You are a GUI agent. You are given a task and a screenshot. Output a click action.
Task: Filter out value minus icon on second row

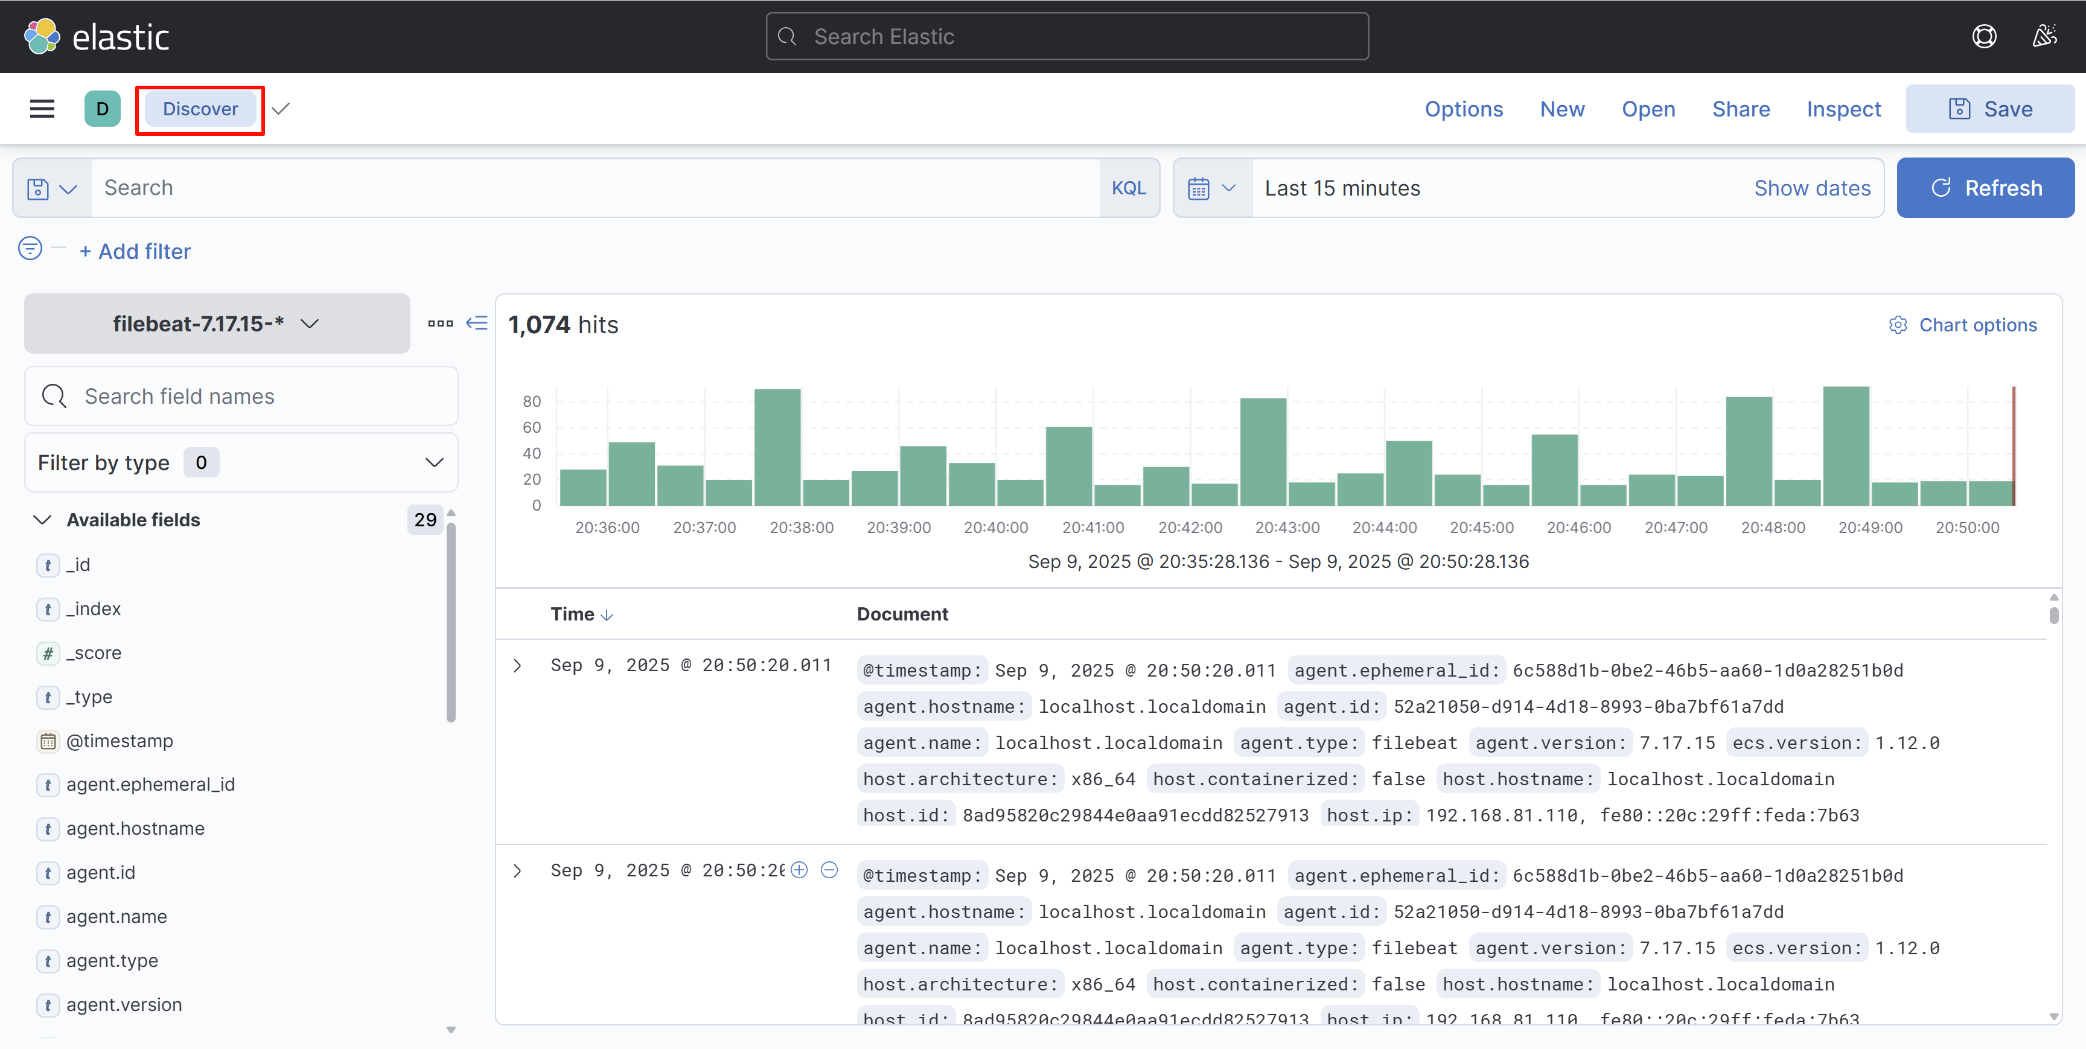coord(829,870)
